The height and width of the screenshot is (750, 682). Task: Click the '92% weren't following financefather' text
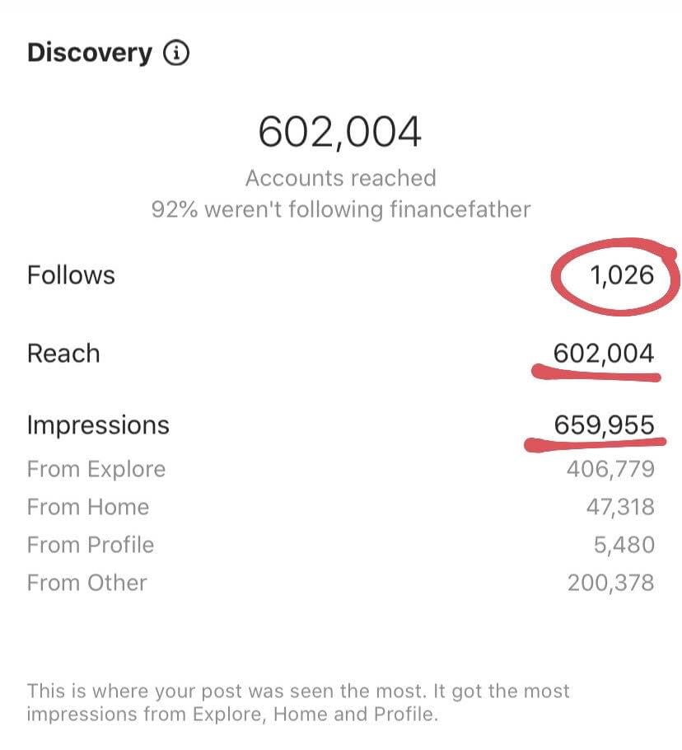tap(340, 209)
